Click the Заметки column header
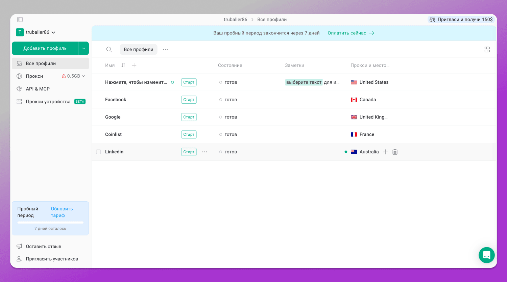The width and height of the screenshot is (507, 282). pos(294,65)
